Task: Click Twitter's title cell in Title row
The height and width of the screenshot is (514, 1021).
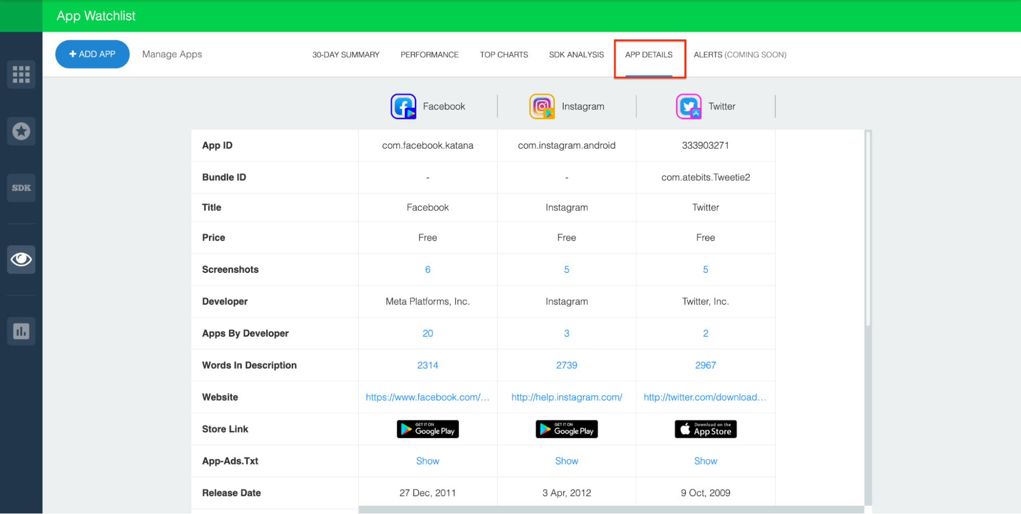Action: coord(705,207)
